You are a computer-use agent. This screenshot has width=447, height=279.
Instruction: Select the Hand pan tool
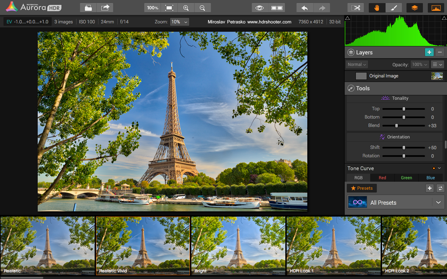pyautogui.click(x=377, y=8)
